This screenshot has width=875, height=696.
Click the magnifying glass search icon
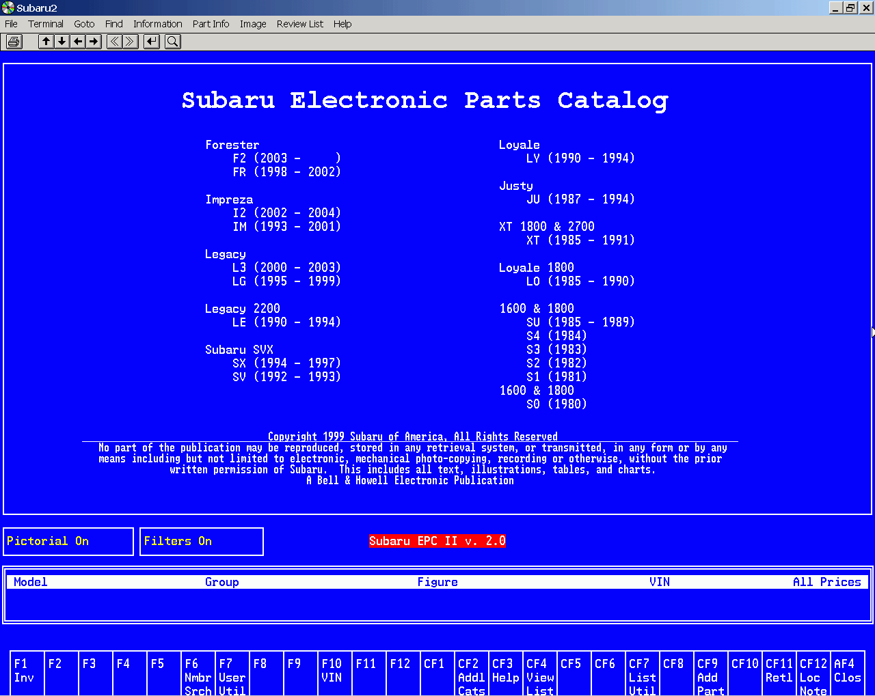pyautogui.click(x=173, y=42)
